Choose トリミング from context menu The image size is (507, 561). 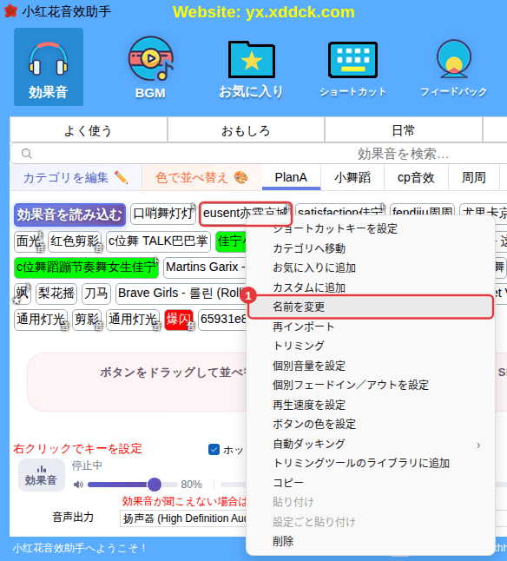click(371, 346)
